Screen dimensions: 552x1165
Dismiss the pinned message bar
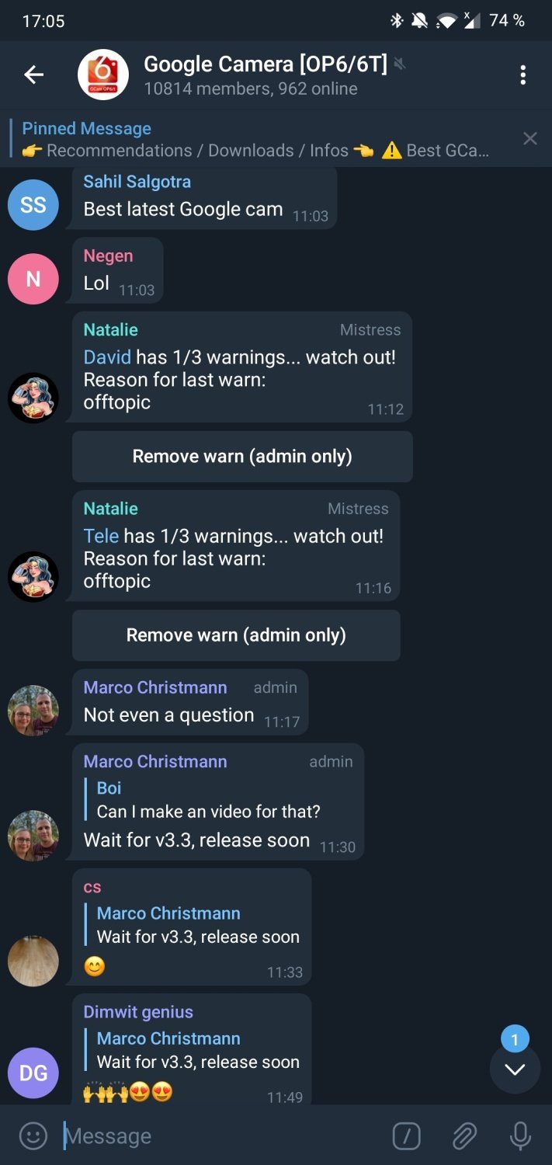[529, 139]
